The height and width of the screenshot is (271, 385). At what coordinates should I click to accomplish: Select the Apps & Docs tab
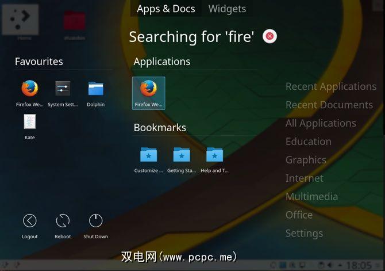coord(166,9)
